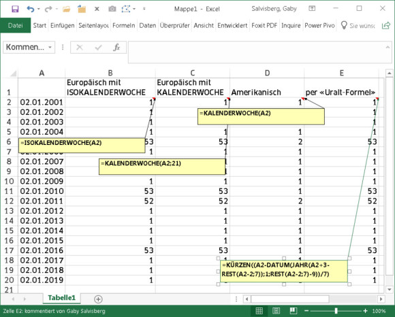Click the Save icon in quick access toolbar
Image resolution: width=395 pixels, height=317 pixels.
coord(15,10)
